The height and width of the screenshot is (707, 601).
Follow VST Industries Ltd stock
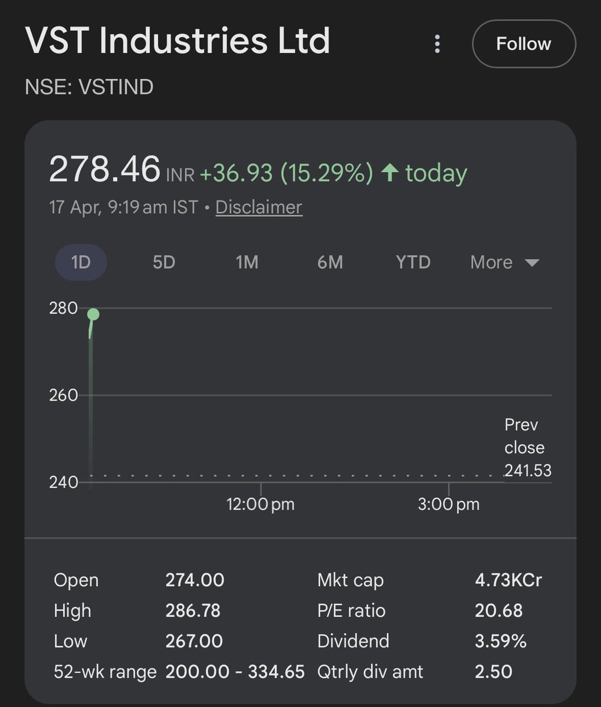[x=524, y=44]
